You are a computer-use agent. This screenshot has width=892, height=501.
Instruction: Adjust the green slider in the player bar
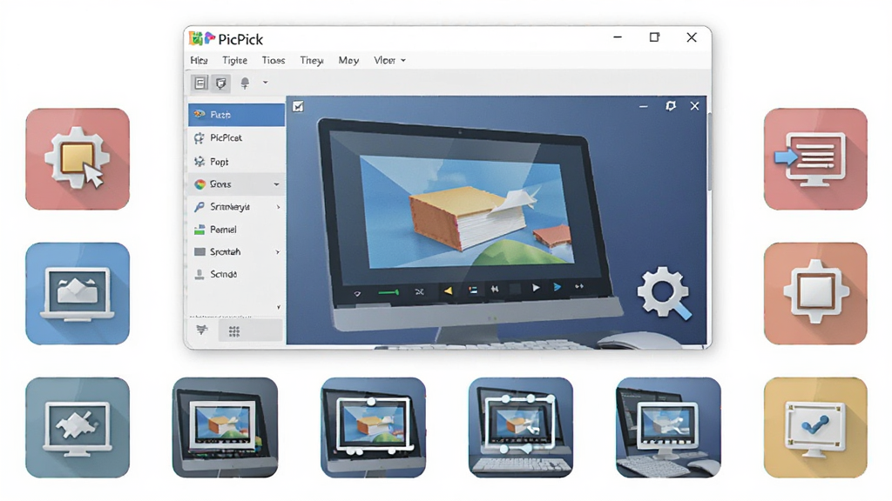pyautogui.click(x=389, y=292)
